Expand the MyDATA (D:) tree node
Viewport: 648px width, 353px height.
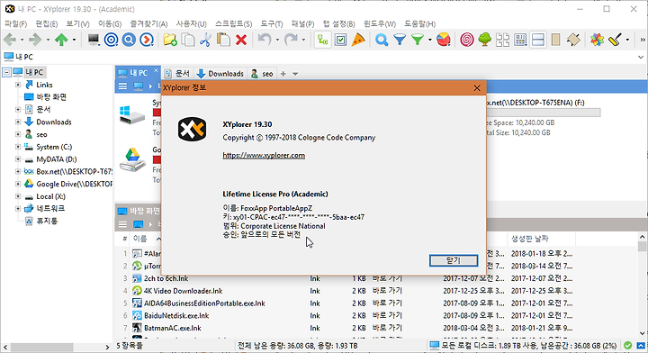18,159
